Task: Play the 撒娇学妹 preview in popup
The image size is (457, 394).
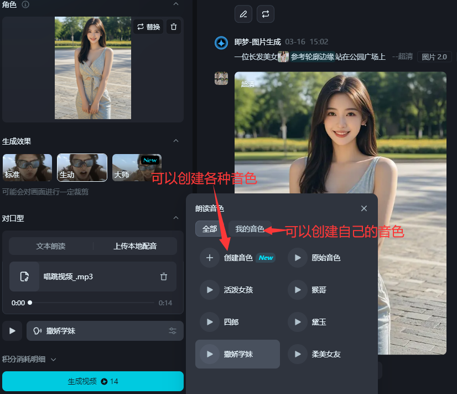Action: coord(210,354)
